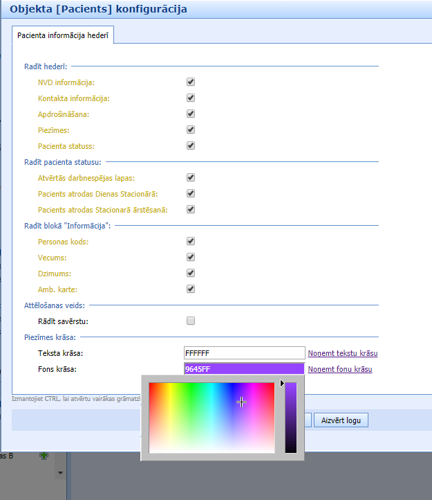Click the Teksta krāsa input field

[244, 353]
